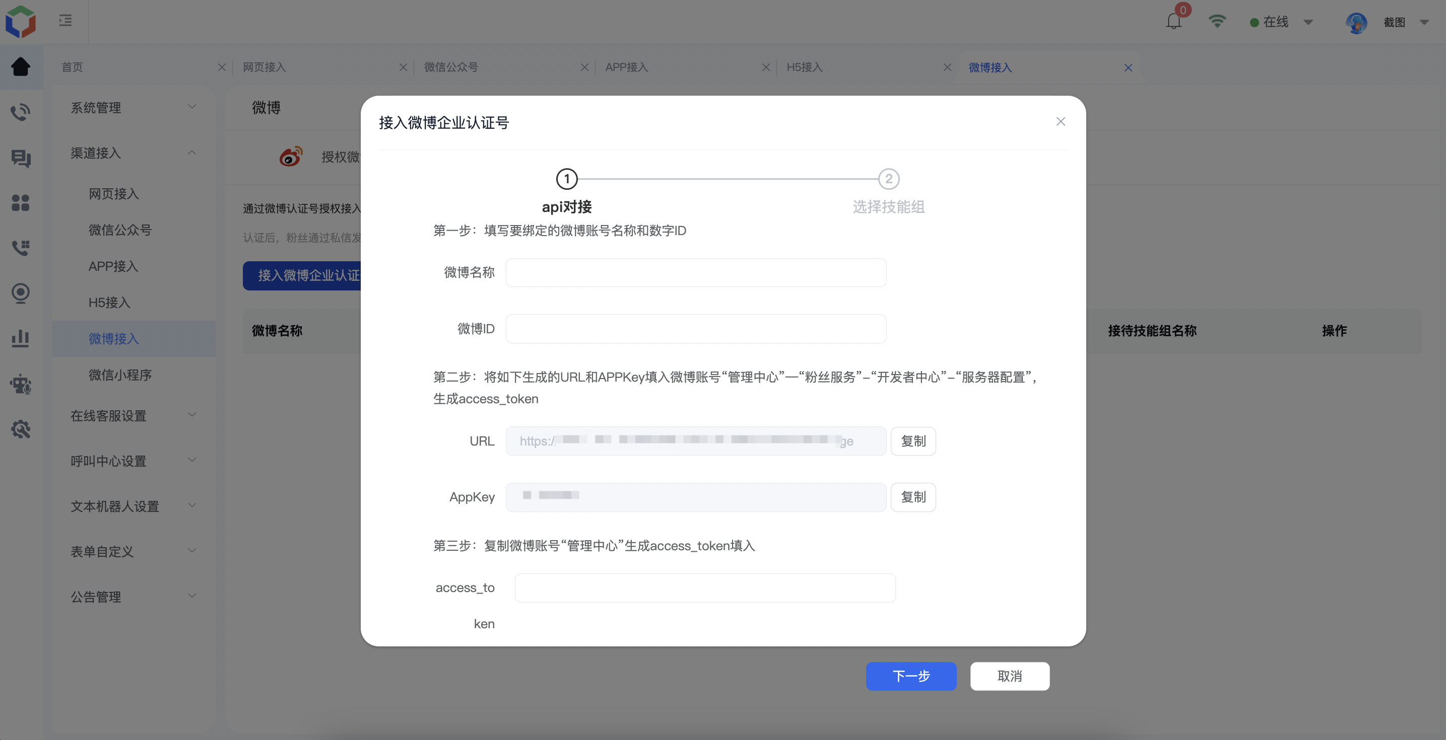Focus the 微博名称 input field
This screenshot has width=1446, height=740.
tap(696, 273)
